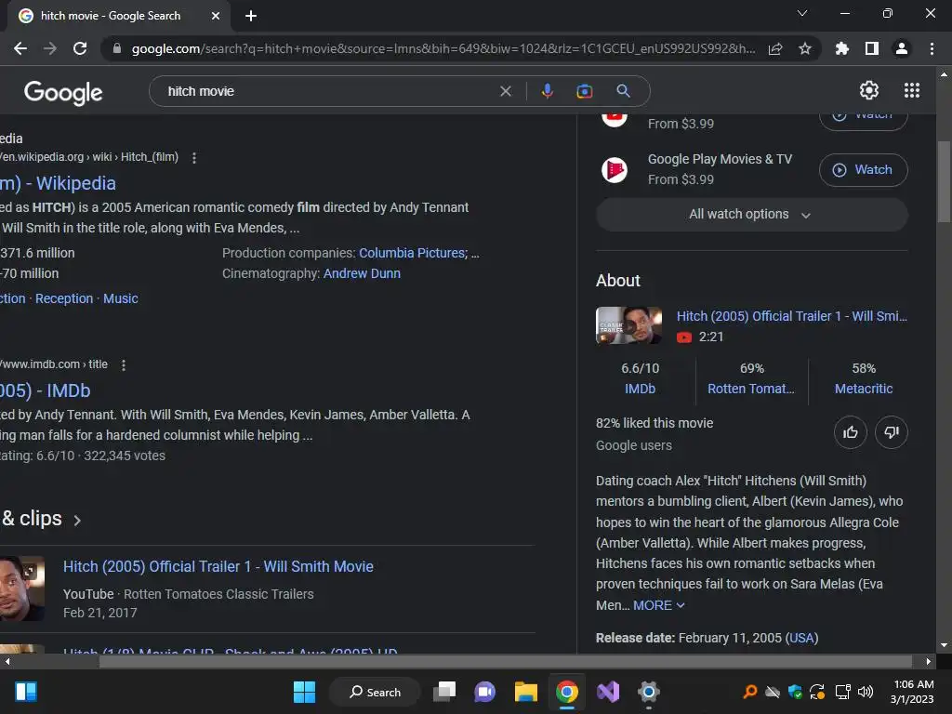Viewport: 952px width, 714px height.
Task: Expand the movie description with MORE
Action: (659, 605)
